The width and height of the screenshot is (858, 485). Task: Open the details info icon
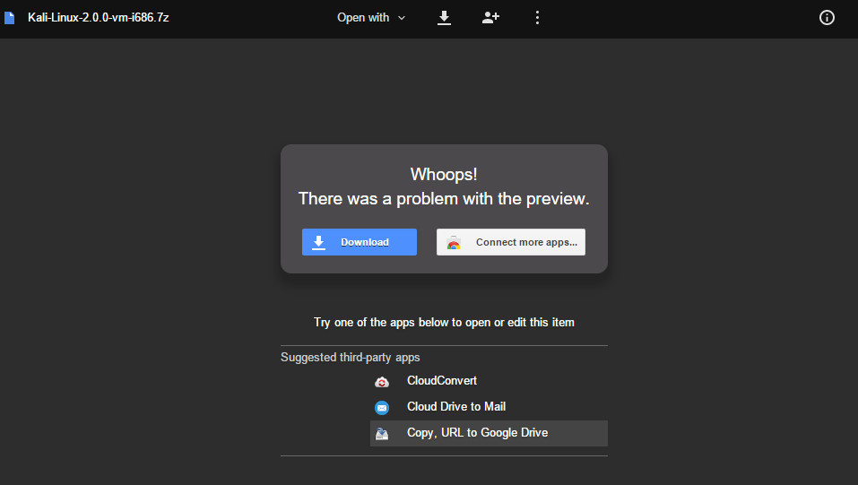tap(827, 18)
